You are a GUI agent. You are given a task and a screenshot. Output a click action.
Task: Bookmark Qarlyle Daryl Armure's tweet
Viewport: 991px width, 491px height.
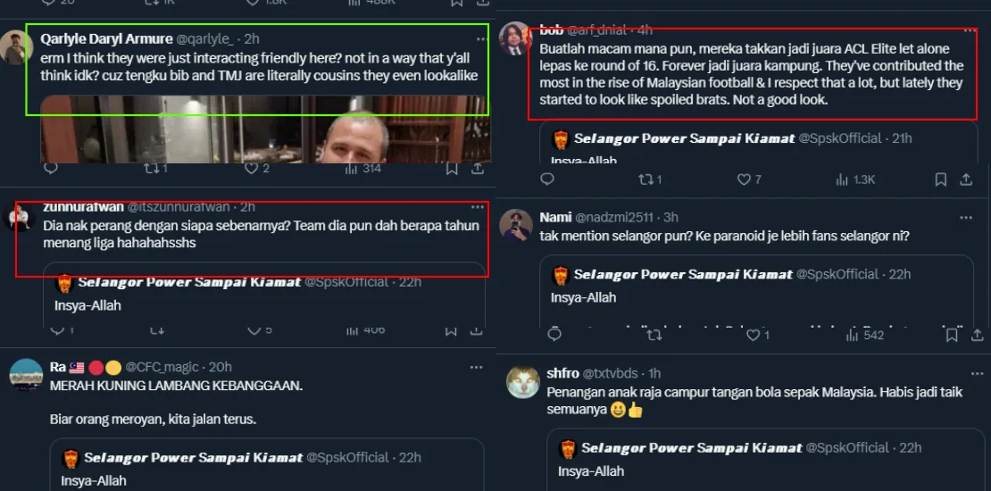click(x=453, y=168)
